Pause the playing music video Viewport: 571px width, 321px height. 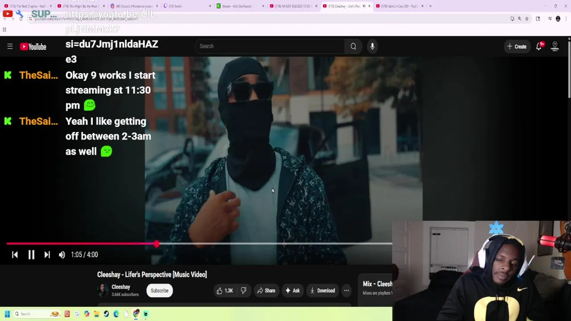tap(31, 255)
